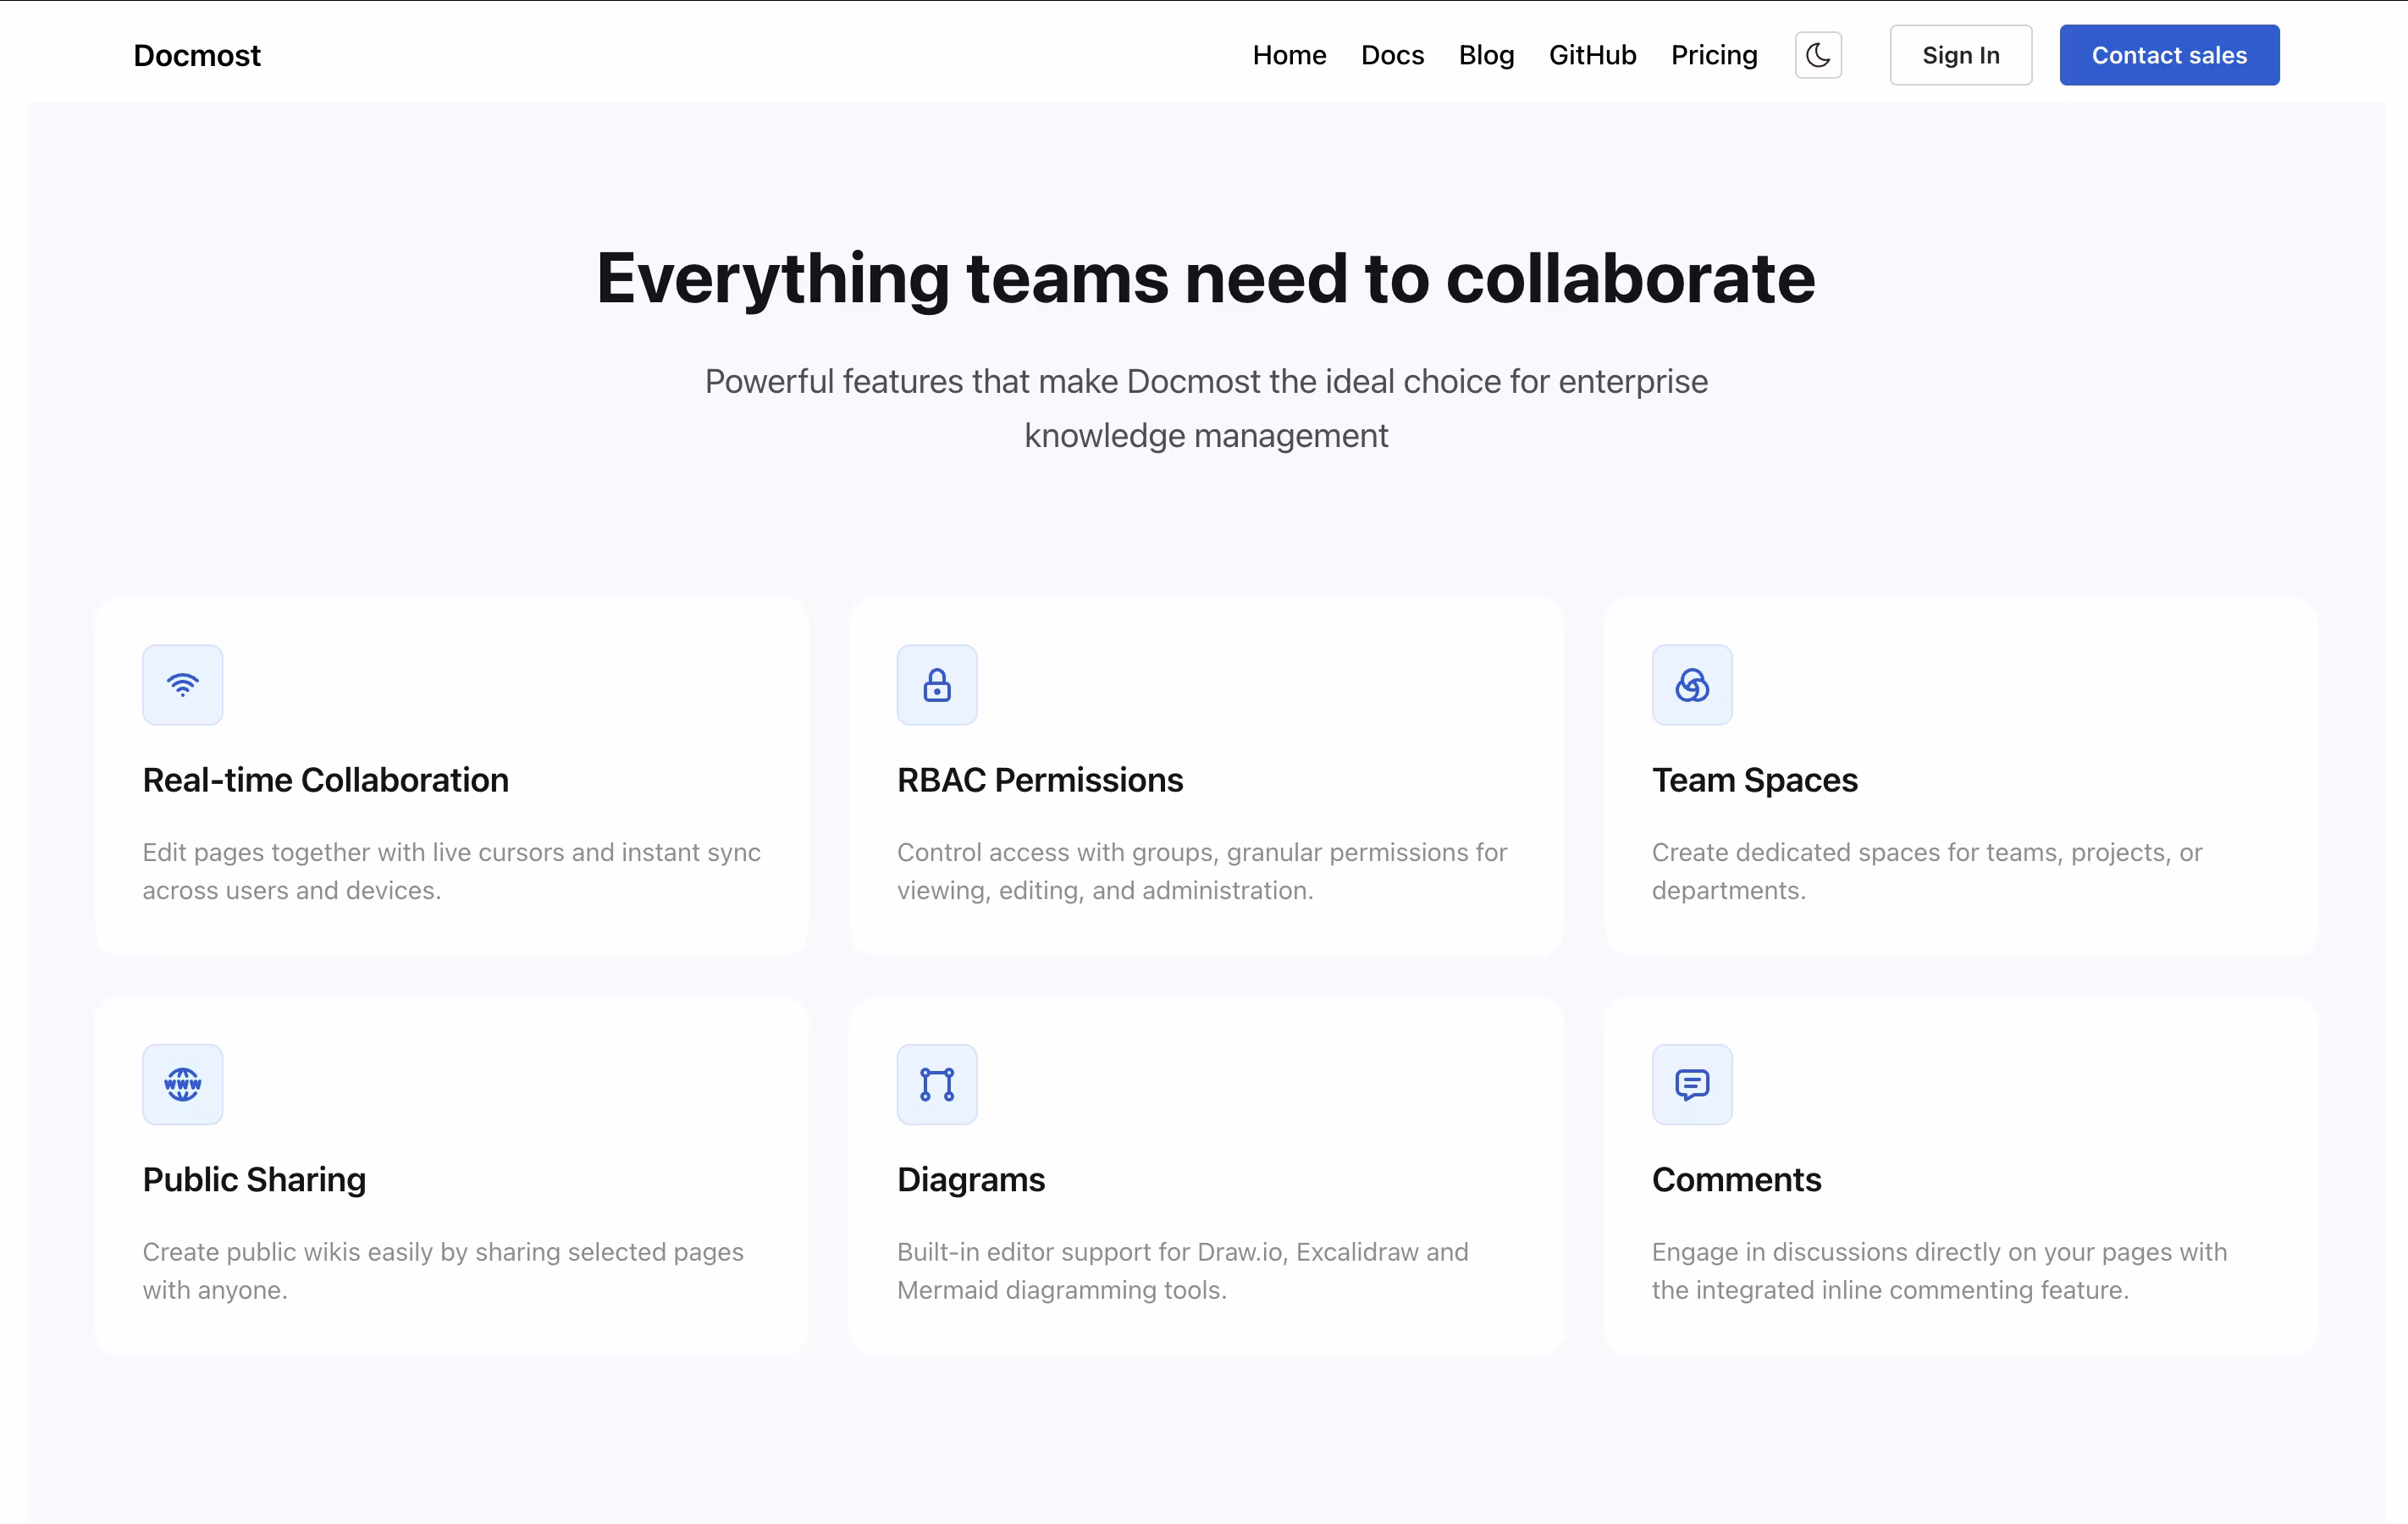Click the Public Sharing card heading
Image resolution: width=2408 pixels, height=1524 pixels.
pyautogui.click(x=254, y=1180)
